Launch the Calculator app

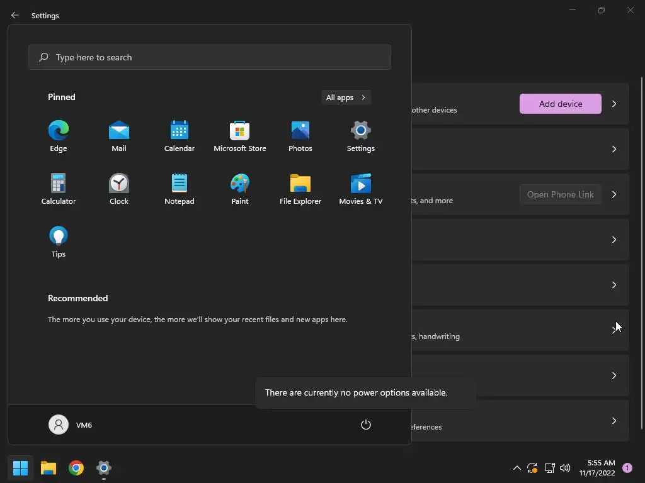(59, 189)
